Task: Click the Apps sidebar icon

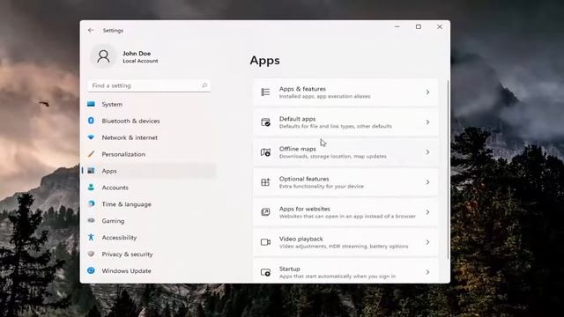Action: [x=91, y=171]
